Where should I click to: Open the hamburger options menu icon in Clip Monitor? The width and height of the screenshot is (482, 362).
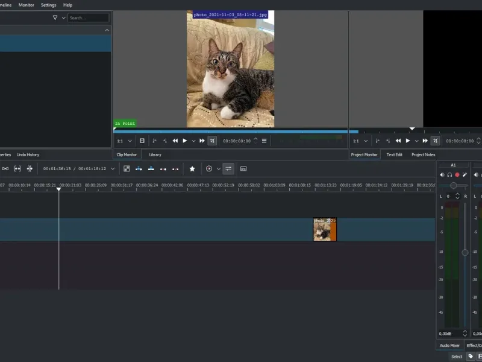[264, 140]
